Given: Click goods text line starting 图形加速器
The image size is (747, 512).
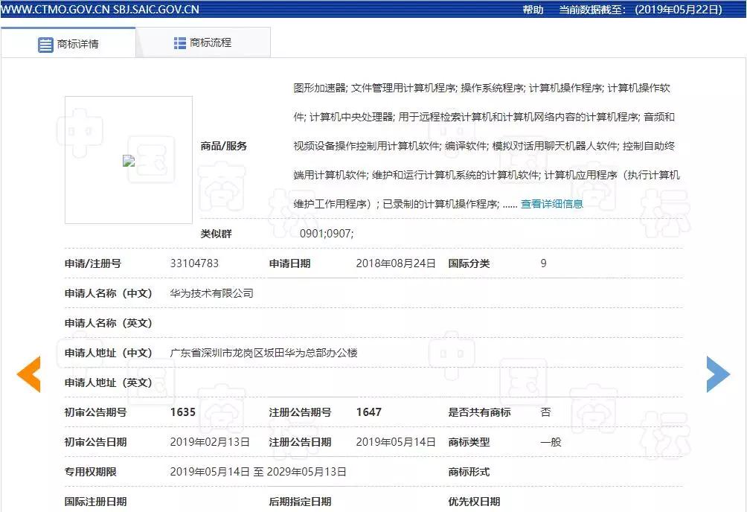Looking at the screenshot, I should [481, 88].
